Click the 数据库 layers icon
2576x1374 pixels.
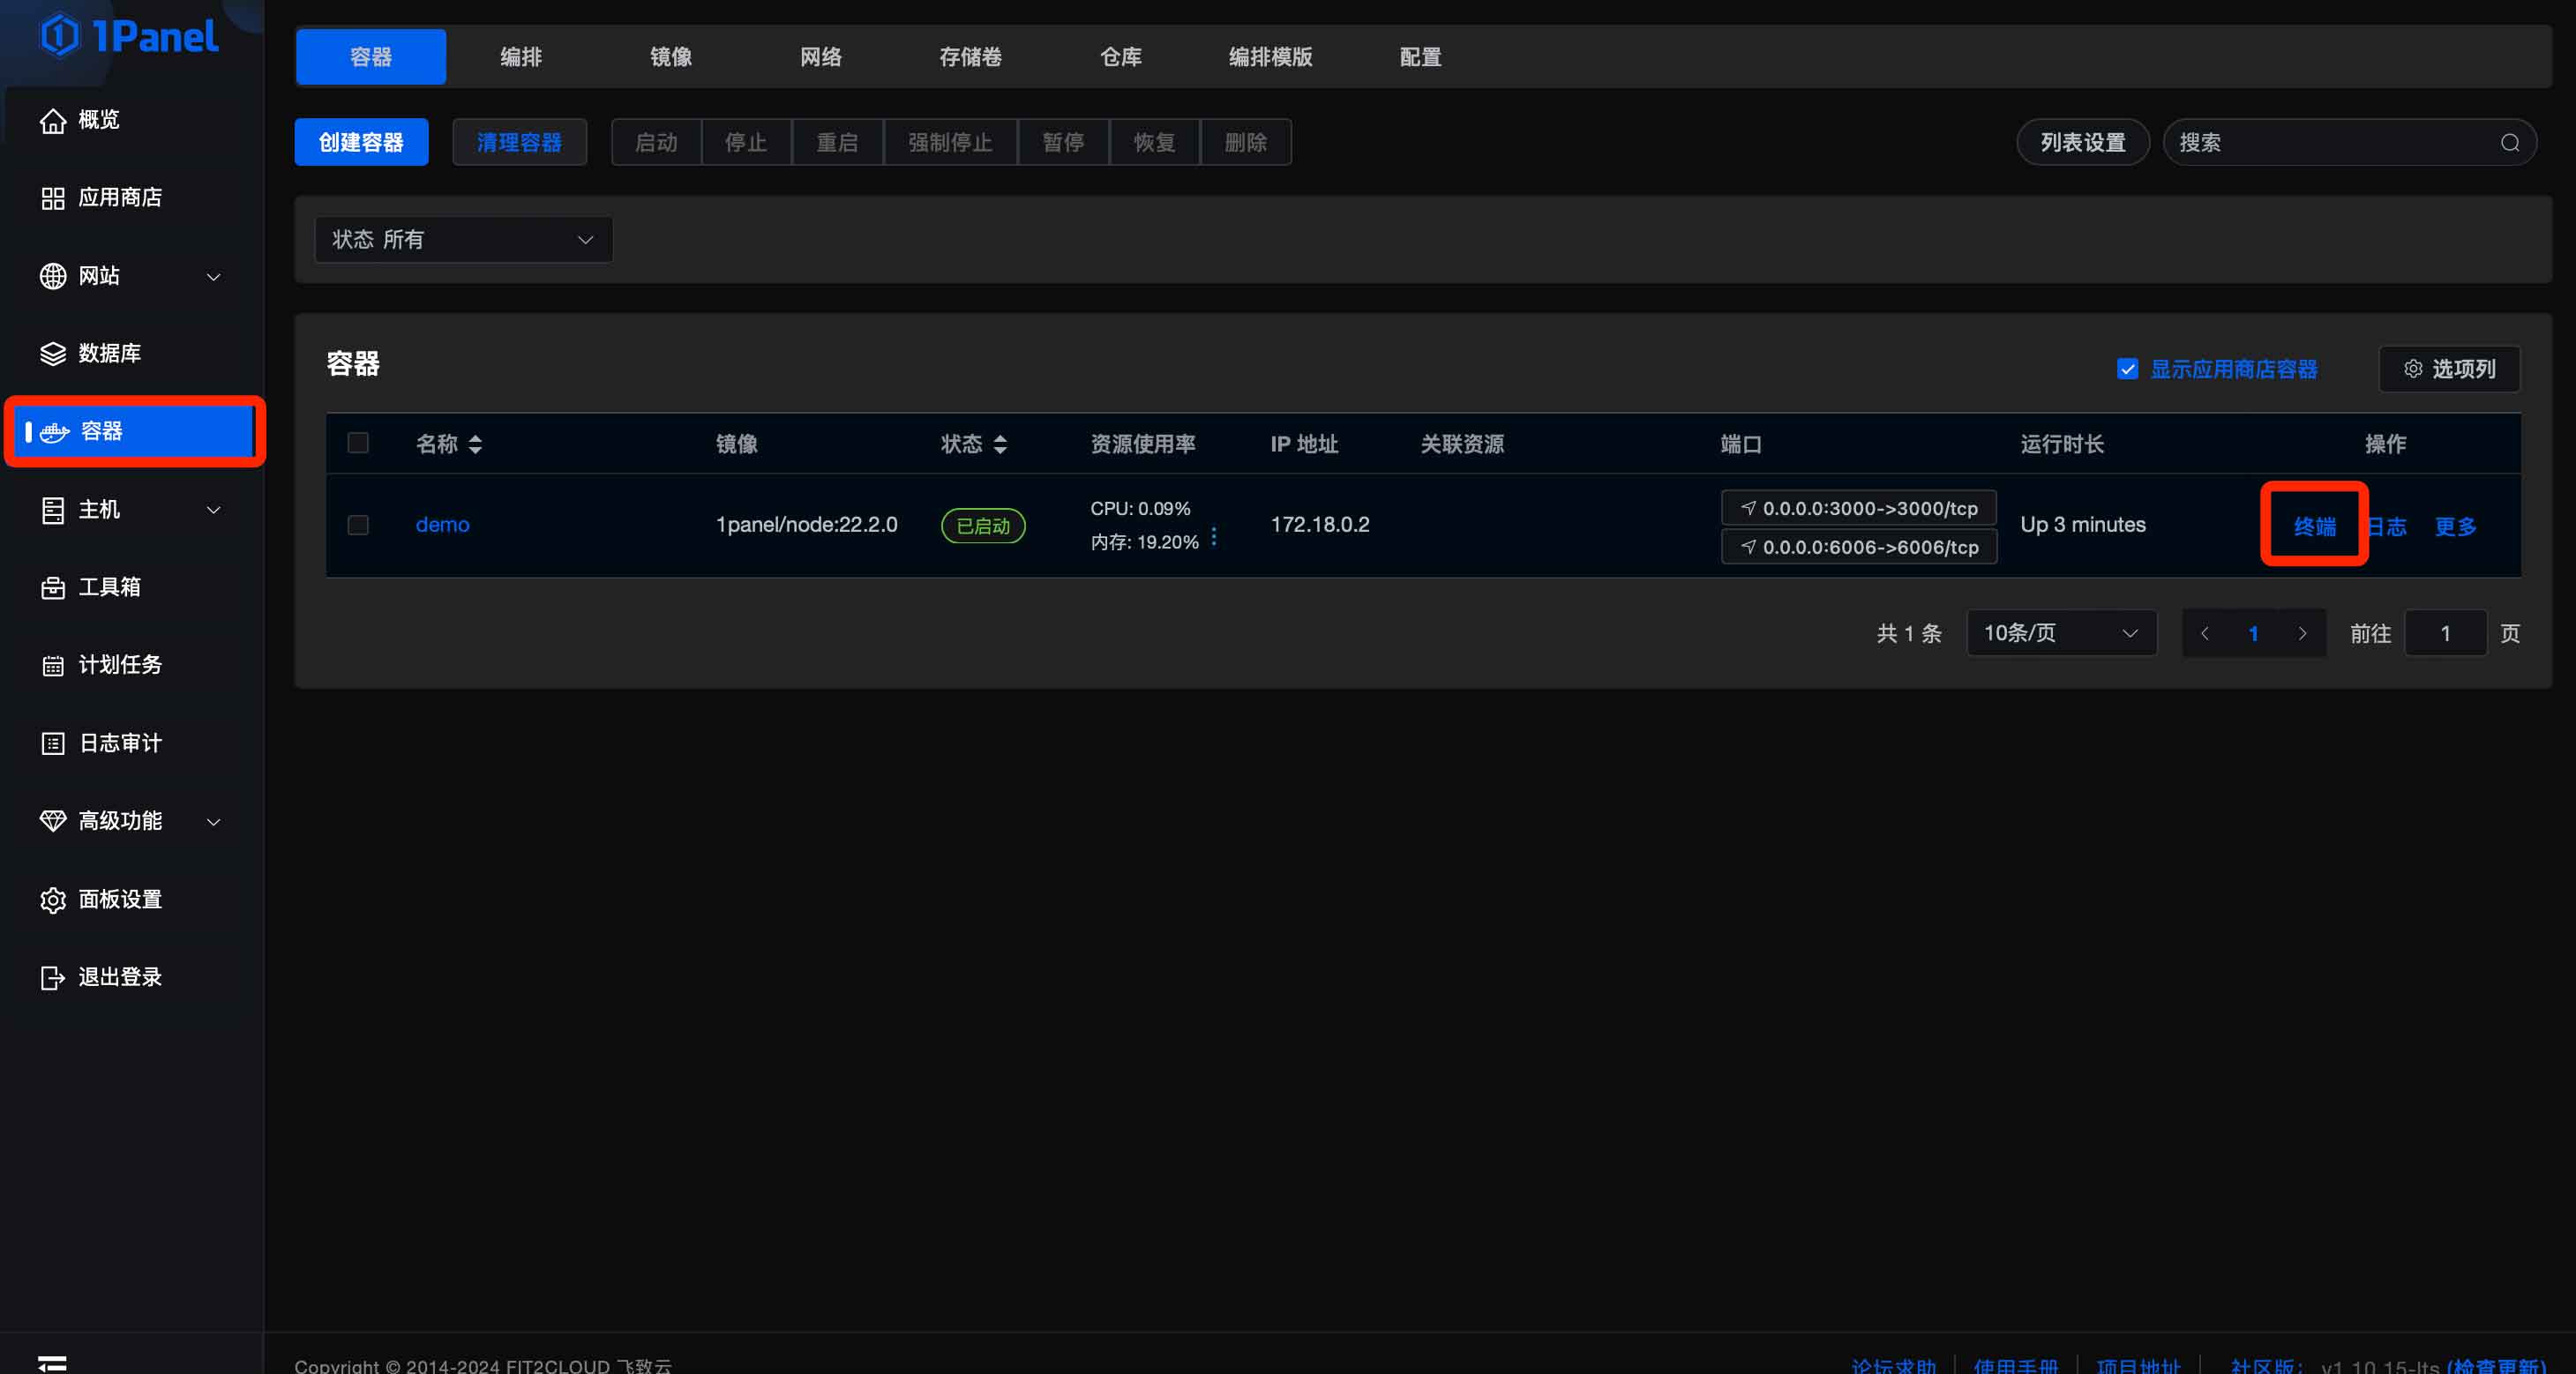(53, 354)
